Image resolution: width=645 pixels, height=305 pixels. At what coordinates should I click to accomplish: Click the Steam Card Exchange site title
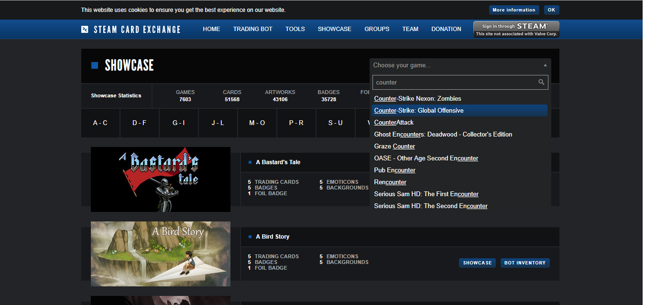tap(137, 30)
